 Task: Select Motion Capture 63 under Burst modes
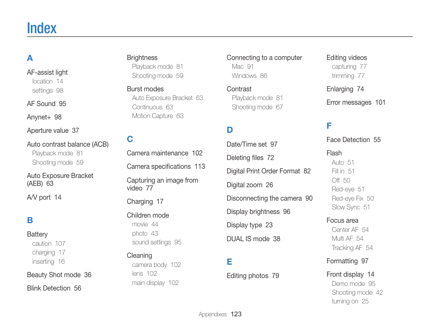coord(158,116)
